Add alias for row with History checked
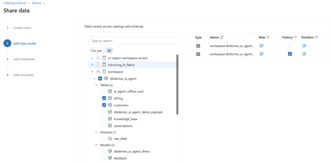Screen dimensions: 330x163 click(261, 54)
